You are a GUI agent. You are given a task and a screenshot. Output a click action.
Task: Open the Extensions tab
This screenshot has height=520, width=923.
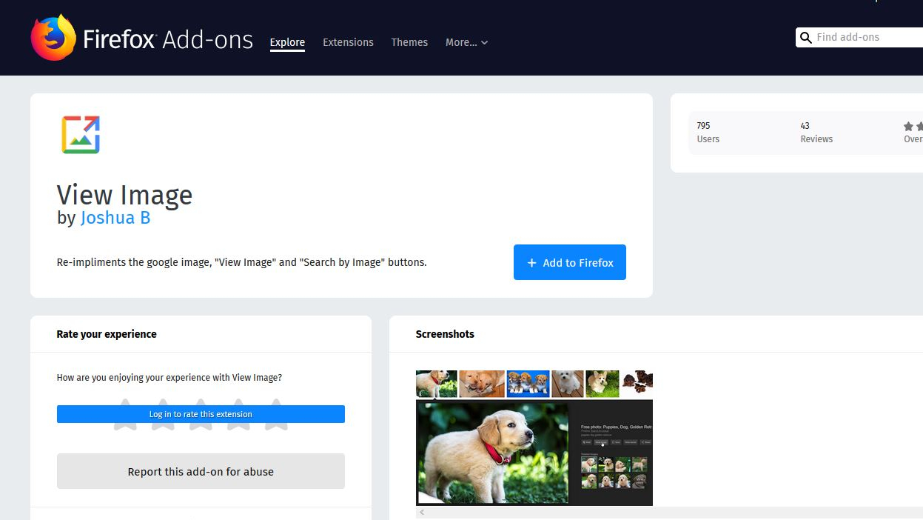pos(348,42)
